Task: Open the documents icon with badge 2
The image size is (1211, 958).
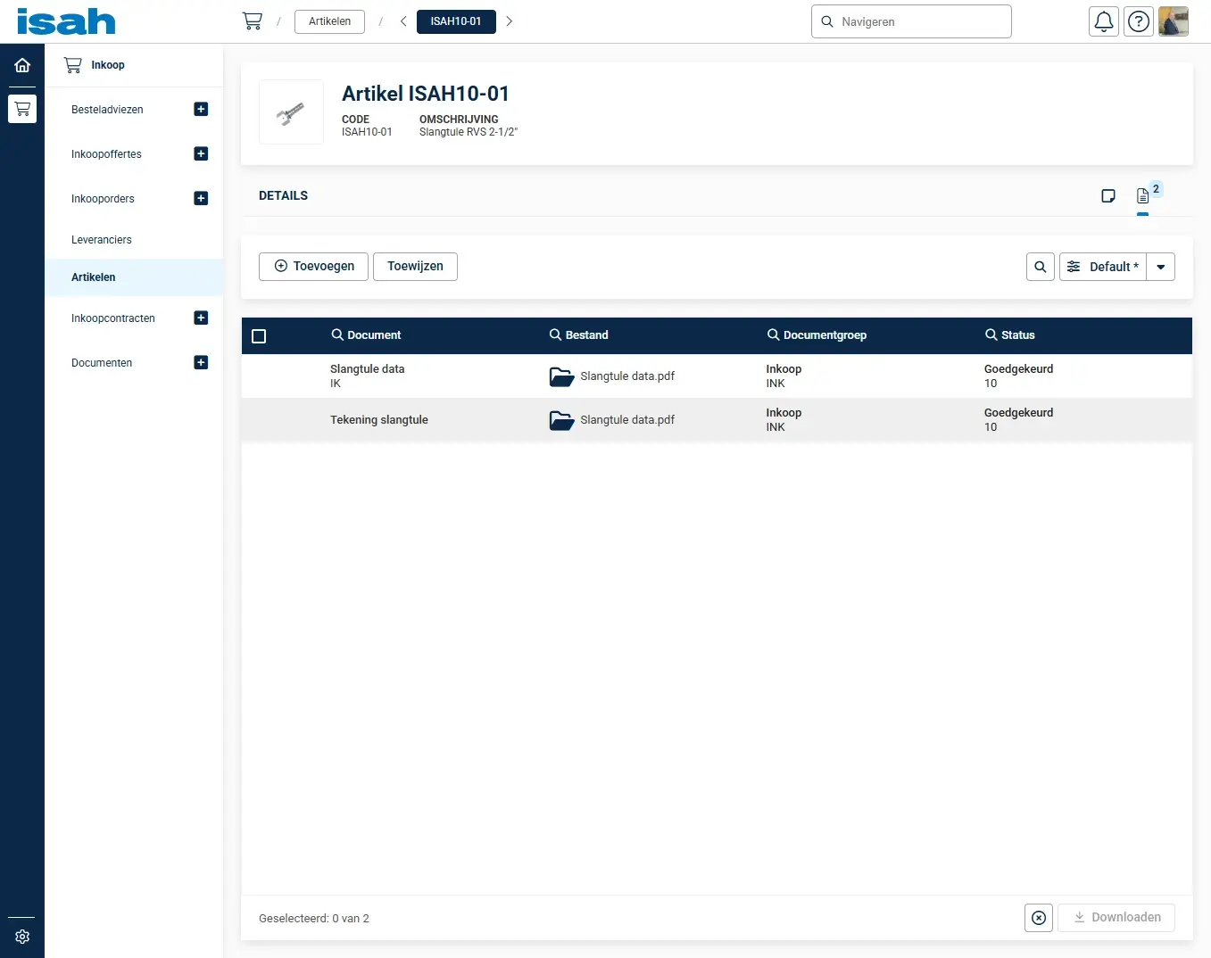Action: point(1143,196)
